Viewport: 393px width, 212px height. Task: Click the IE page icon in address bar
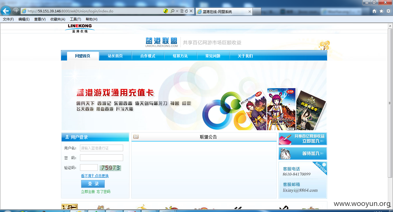[24, 11]
